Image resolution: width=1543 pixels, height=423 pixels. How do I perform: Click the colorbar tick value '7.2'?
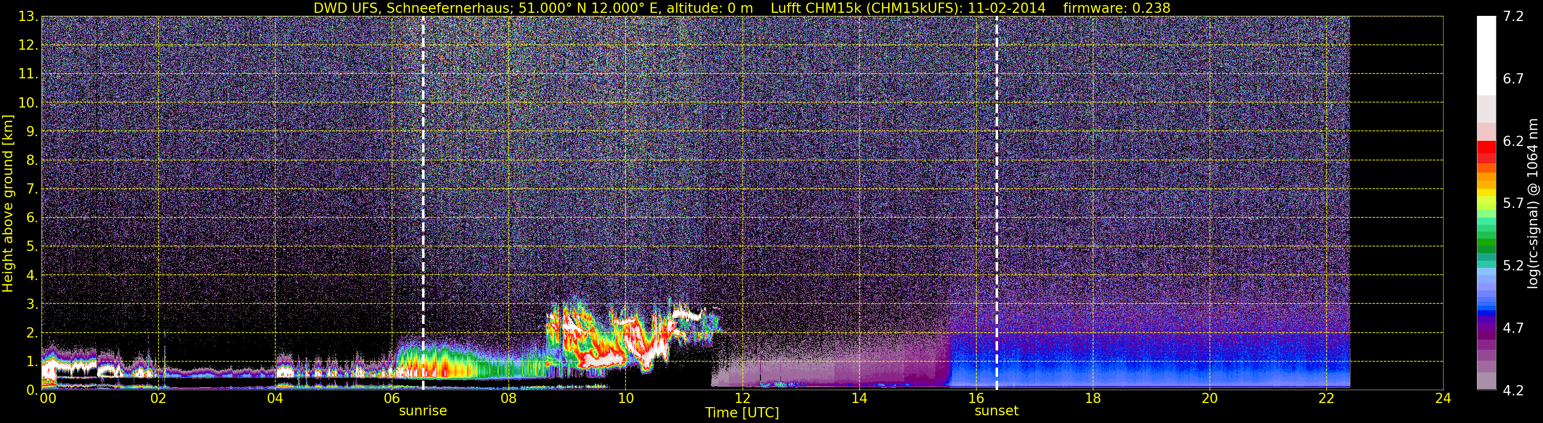[x=1513, y=16]
